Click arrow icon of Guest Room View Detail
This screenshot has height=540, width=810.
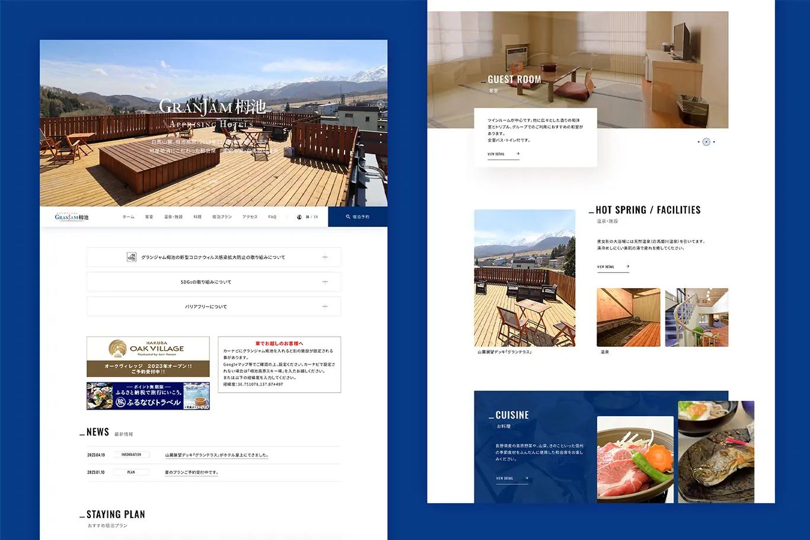point(518,154)
